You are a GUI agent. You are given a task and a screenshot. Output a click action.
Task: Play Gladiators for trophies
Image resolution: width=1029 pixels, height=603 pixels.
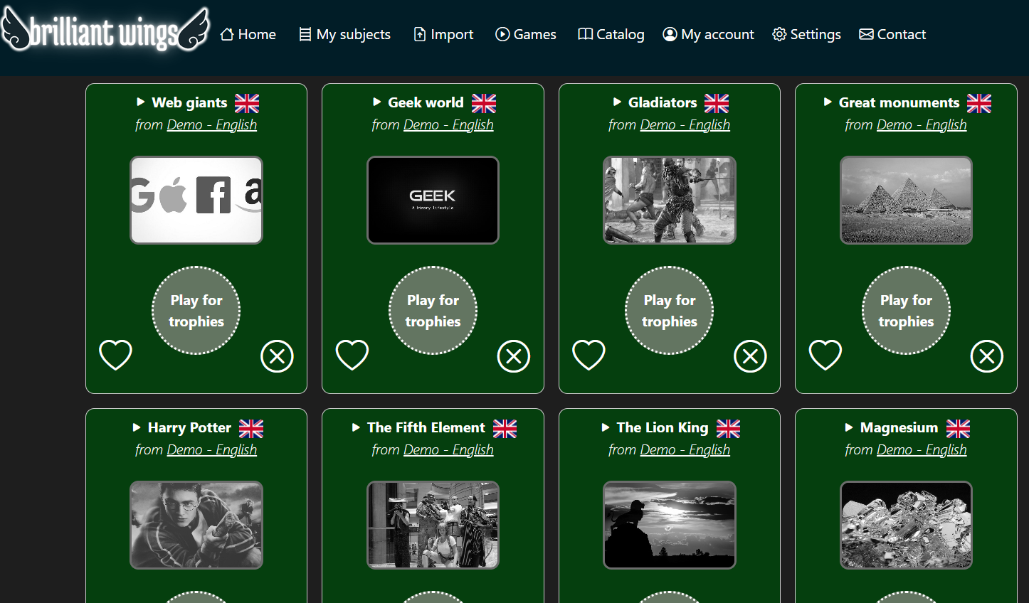click(670, 311)
